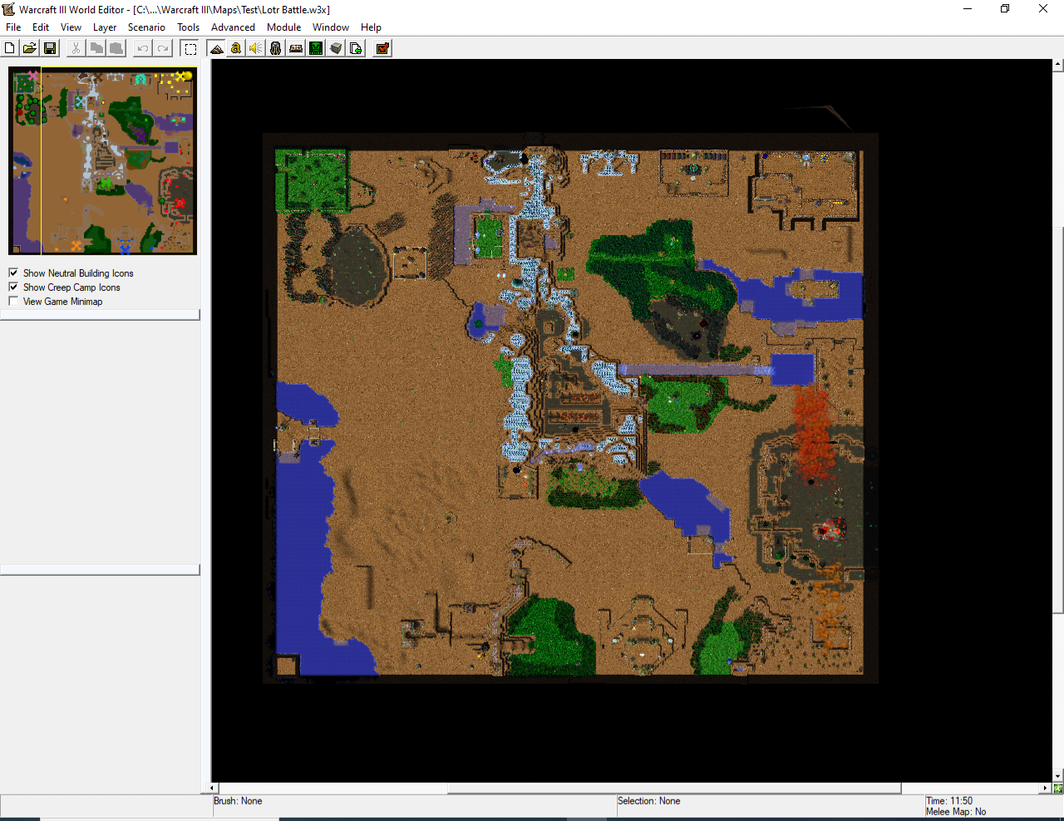Save the map with floppy disk icon

(50, 48)
